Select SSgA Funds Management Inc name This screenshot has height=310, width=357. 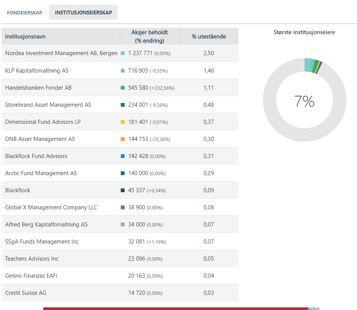pos(42,242)
